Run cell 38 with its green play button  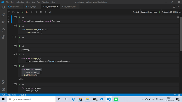(20, 66)
